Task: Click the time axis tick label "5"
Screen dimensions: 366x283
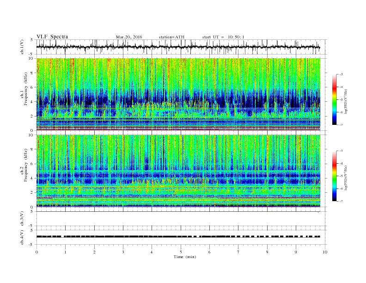Action: [181, 252]
